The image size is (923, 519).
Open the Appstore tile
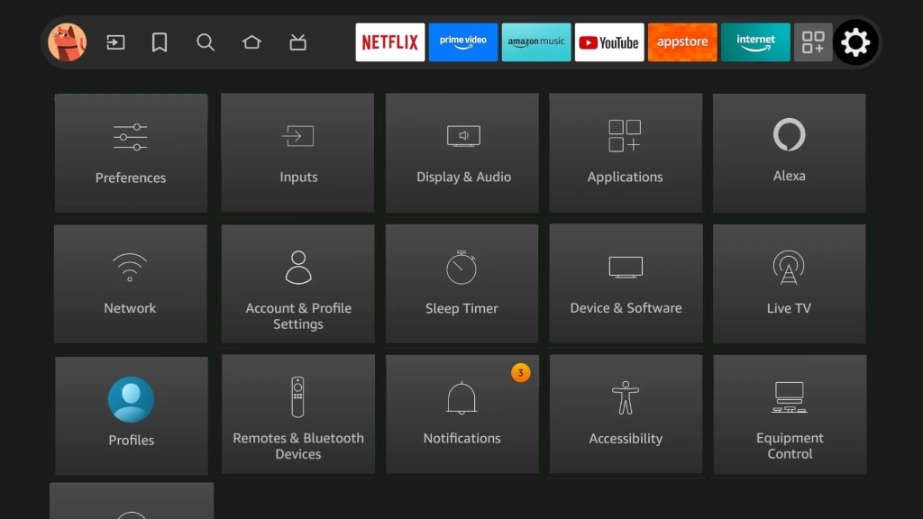[682, 42]
